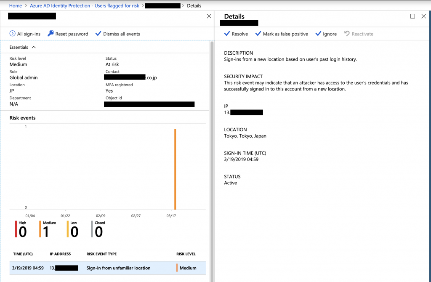Click the 03/17 chart axis label

pos(171,216)
